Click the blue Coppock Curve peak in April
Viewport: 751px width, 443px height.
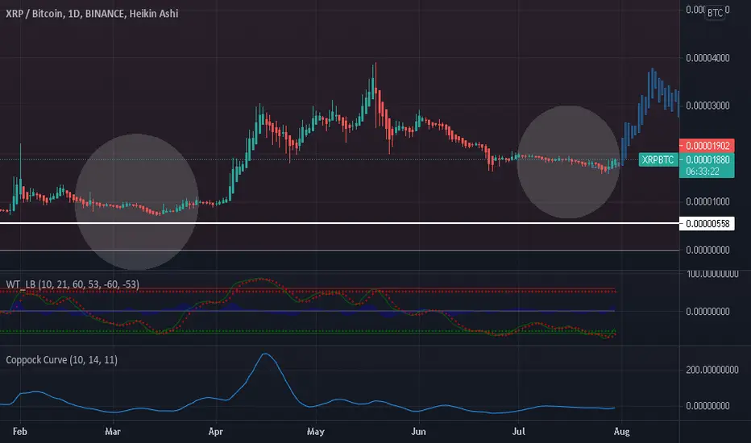tap(265, 355)
